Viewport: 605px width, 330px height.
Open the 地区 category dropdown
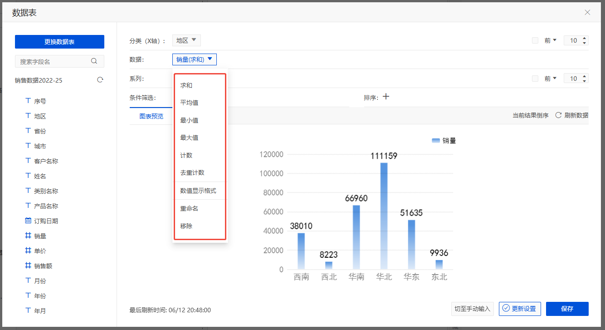tap(186, 40)
